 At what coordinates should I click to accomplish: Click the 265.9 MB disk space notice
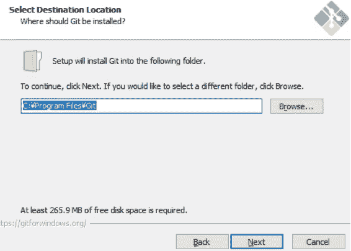tap(104, 211)
